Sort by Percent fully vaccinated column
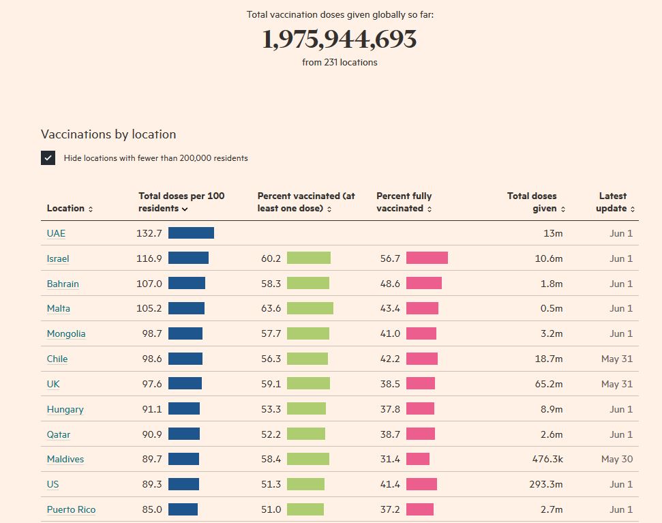Image resolution: width=662 pixels, height=523 pixels. click(x=404, y=203)
